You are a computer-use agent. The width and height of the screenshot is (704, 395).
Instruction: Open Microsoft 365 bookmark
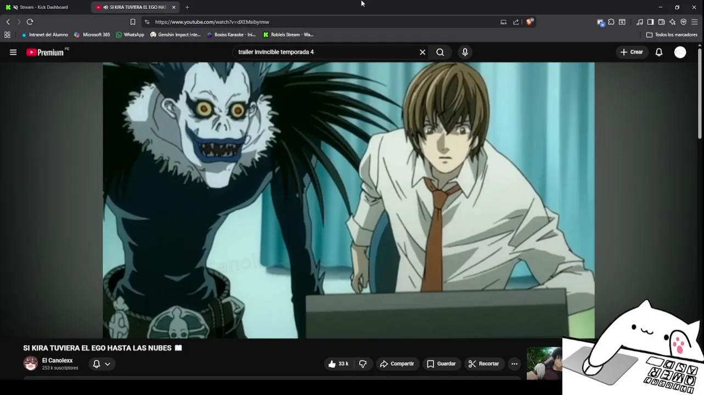(92, 35)
